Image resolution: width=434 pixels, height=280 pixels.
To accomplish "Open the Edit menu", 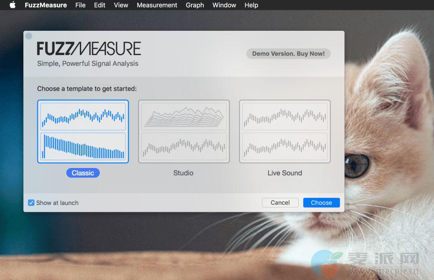I will 99,5.
